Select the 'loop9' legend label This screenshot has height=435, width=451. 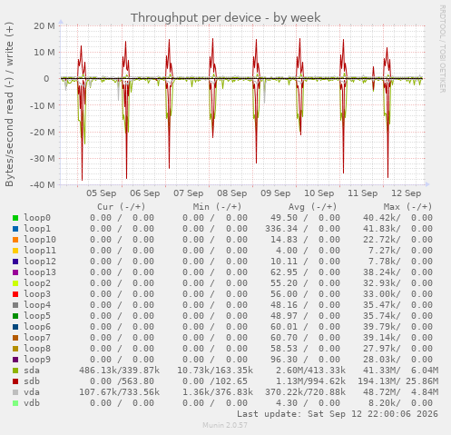37,360
